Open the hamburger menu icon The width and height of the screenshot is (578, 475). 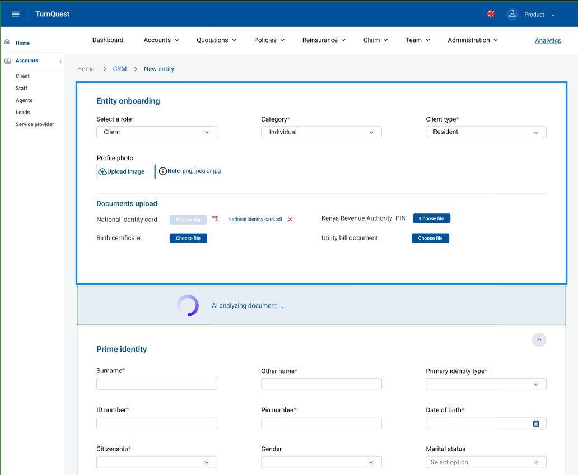pos(16,15)
